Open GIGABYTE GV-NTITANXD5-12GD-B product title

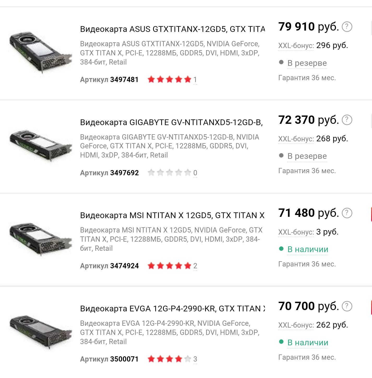point(171,122)
